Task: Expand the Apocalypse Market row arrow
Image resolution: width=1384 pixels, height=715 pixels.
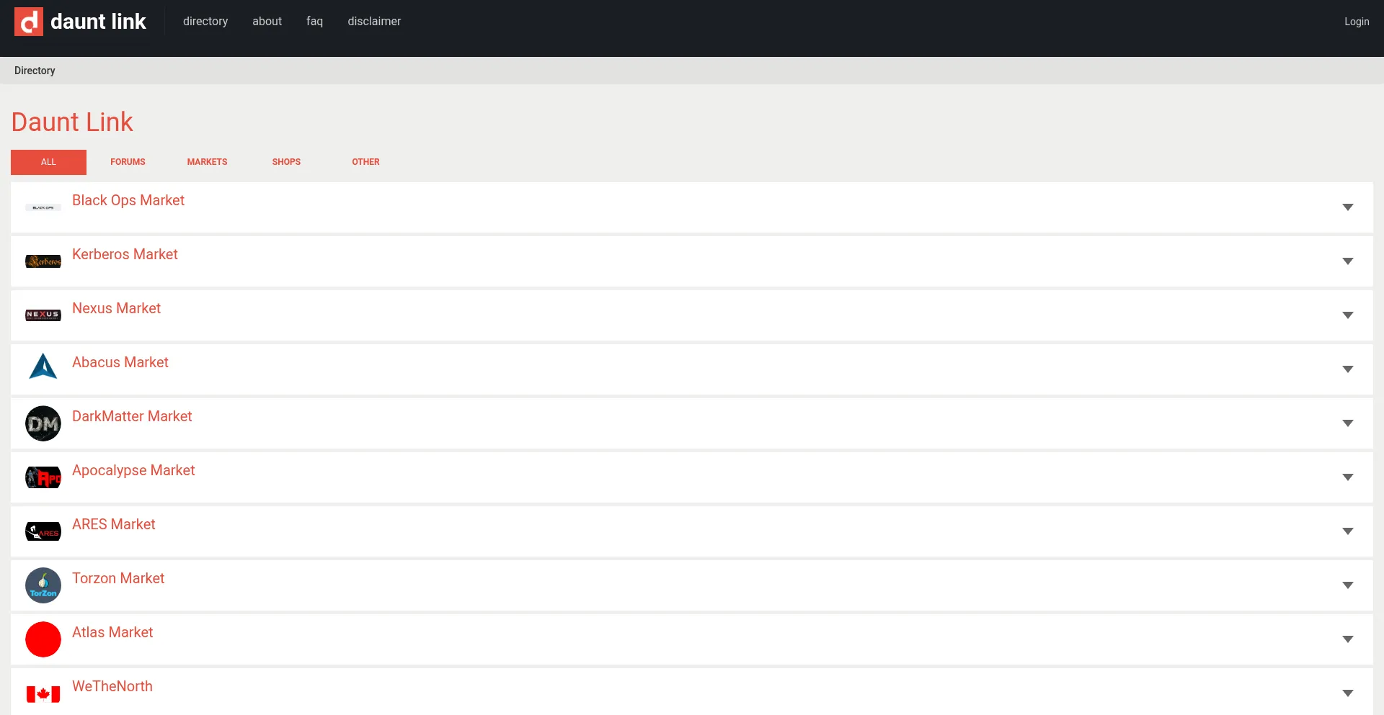Action: (1347, 477)
